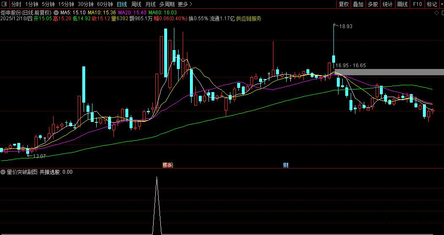The height and width of the screenshot is (235, 444).
Task: Select the 5分钟 period
Action: (x=48, y=4)
